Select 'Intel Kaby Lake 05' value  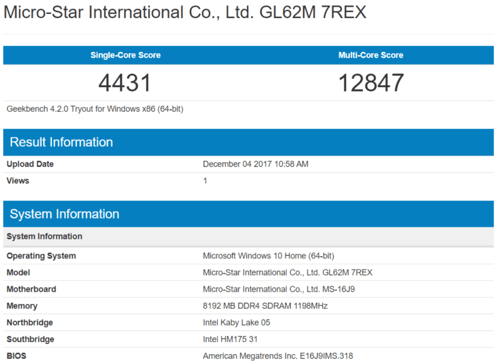(236, 323)
